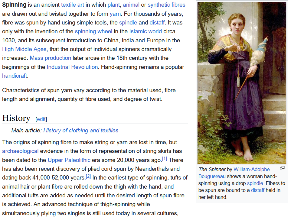Open The Spinner painting thumbnail
Image resolution: width=291 pixels, height=217 pixels.
pos(242,83)
